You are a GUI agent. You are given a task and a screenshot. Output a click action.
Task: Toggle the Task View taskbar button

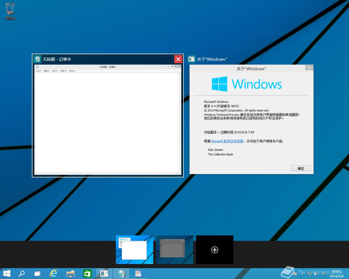tap(37, 274)
